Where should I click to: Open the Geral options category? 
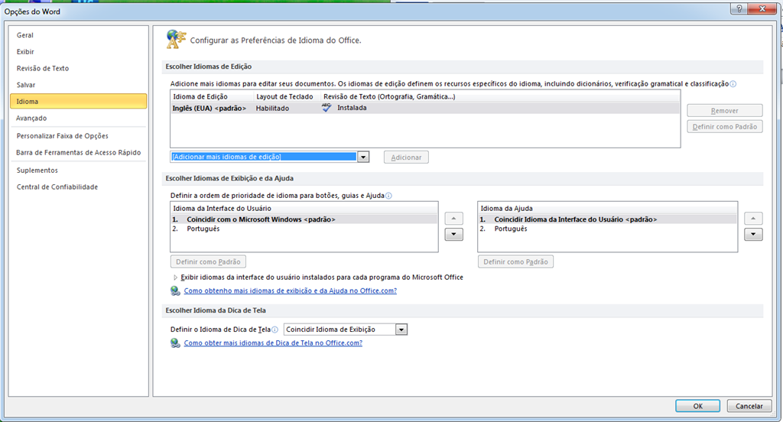pyautogui.click(x=25, y=35)
